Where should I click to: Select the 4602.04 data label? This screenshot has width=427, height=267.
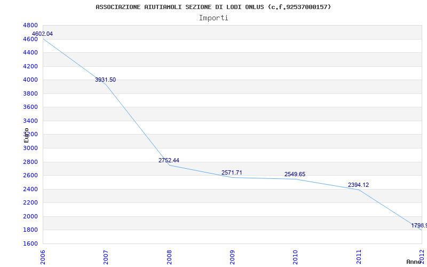click(x=43, y=34)
